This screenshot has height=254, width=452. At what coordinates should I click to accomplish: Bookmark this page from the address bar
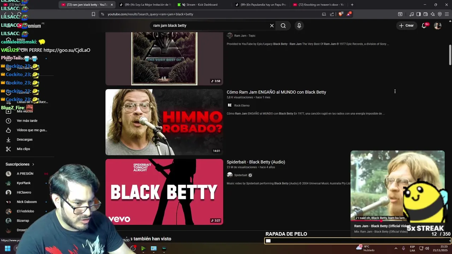[x=93, y=14]
